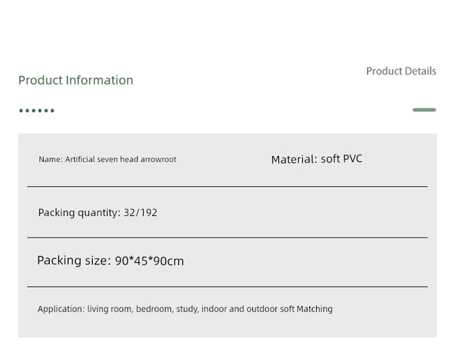Click the Packing quantity: 32/192 row

(227, 212)
